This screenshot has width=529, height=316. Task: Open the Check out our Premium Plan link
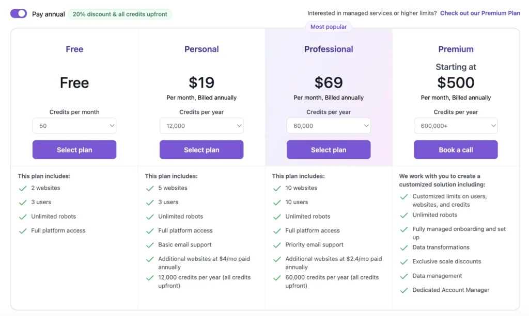480,13
